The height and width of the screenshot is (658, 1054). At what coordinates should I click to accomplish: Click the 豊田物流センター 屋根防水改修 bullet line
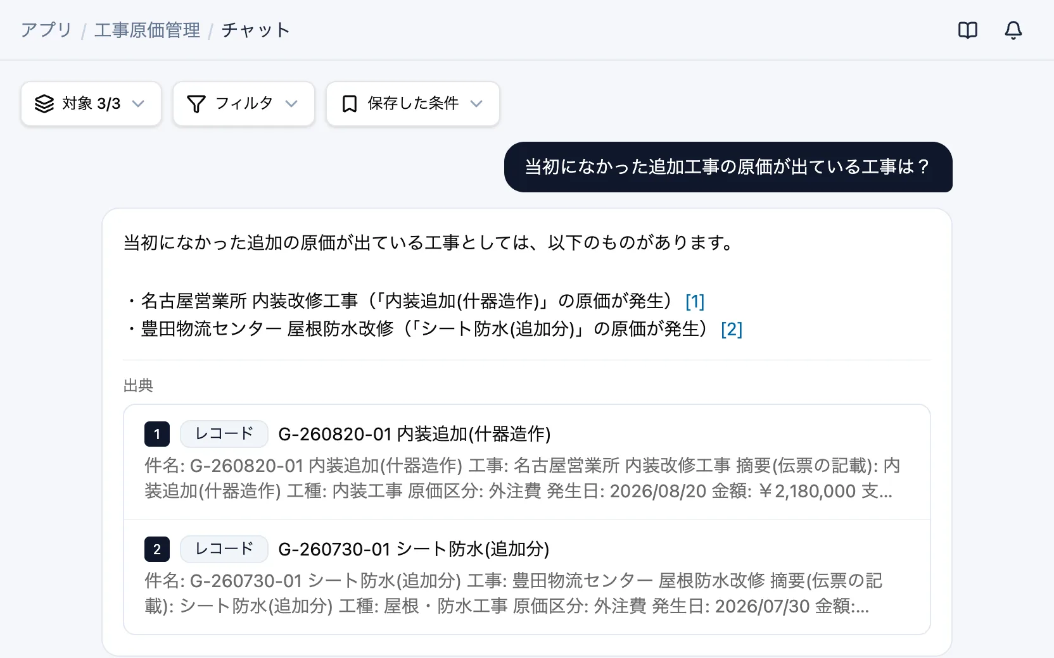coord(433,329)
